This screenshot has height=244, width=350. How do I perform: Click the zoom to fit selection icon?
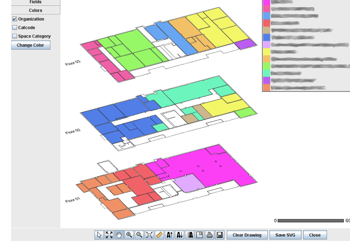(149, 235)
